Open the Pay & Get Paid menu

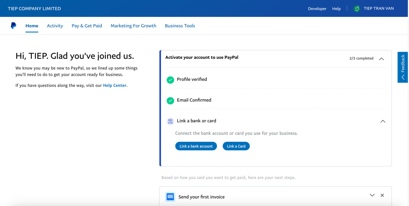tap(87, 26)
